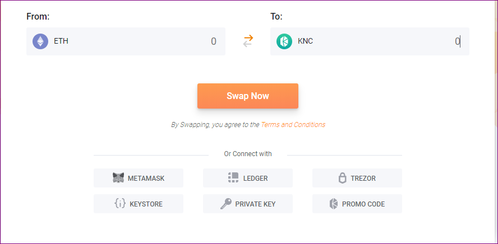498x244 pixels.
Task: Open the KNC token selector
Action: pyautogui.click(x=305, y=41)
